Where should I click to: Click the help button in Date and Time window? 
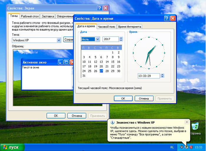point(167,18)
